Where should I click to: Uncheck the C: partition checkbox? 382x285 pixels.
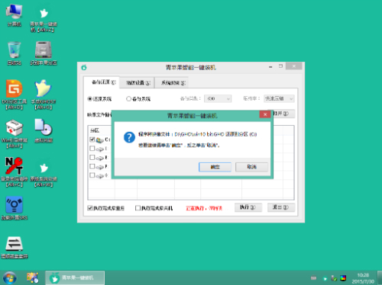coord(92,139)
